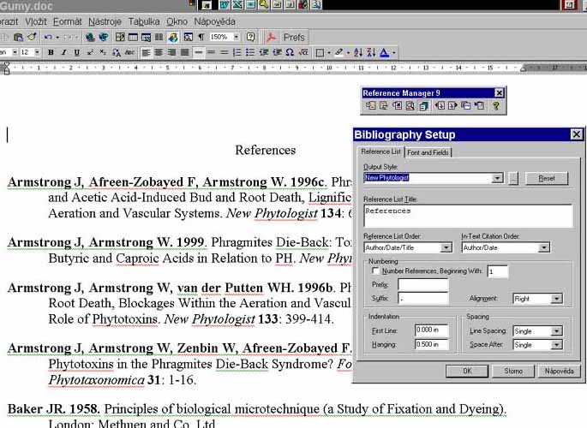This screenshot has height=428, width=587.
Task: Apply numbered list formatting
Action: pyautogui.click(x=237, y=52)
